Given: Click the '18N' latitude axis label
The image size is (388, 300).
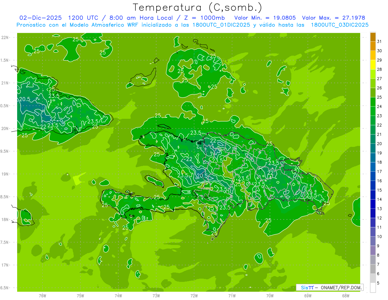Looking at the screenshot, I should pos(5,219).
